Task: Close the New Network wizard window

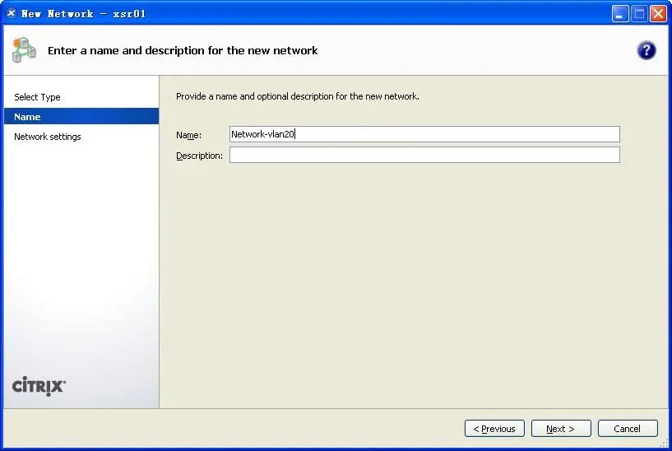Action: tap(658, 13)
